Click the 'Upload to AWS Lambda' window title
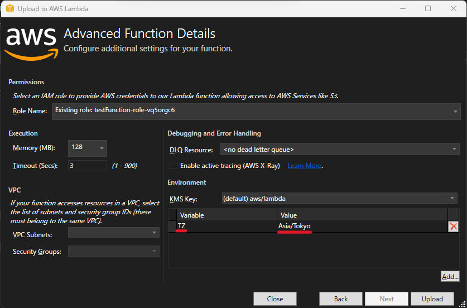The image size is (467, 308). pos(53,9)
